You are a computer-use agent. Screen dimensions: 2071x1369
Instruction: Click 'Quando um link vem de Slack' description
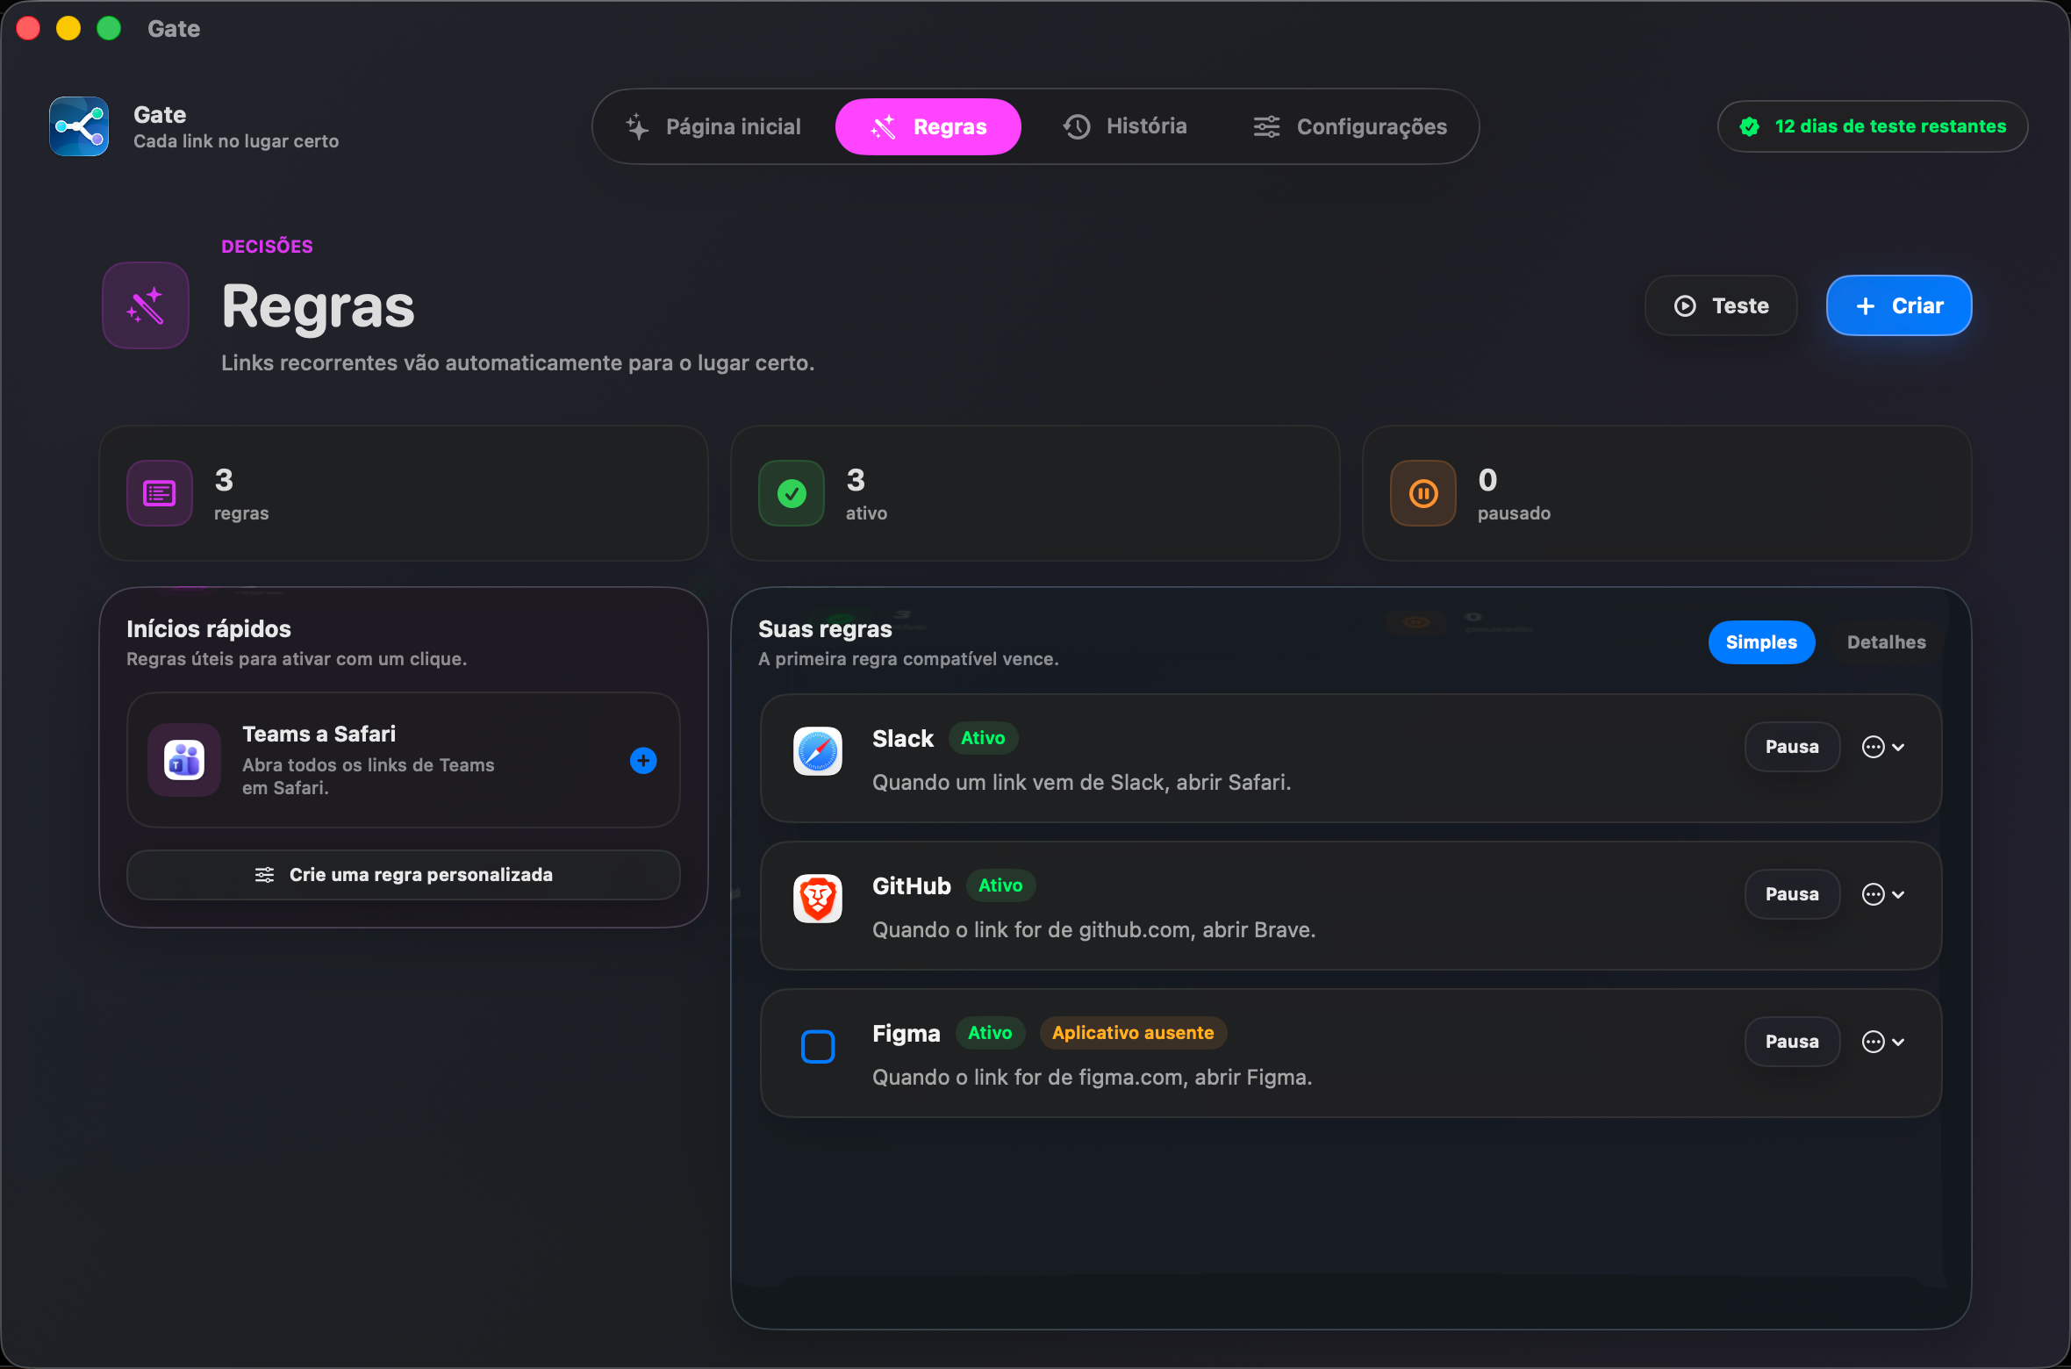[1081, 783]
